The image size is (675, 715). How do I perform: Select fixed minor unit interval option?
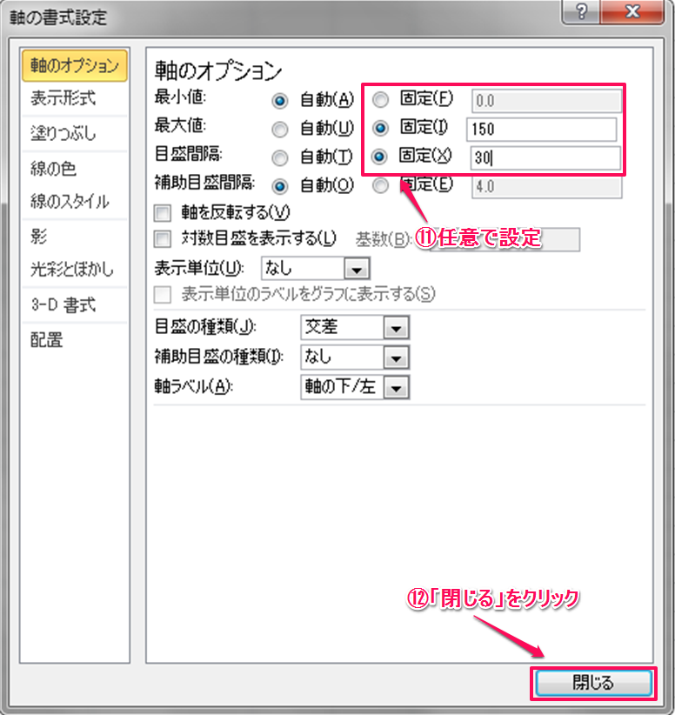coord(380,185)
